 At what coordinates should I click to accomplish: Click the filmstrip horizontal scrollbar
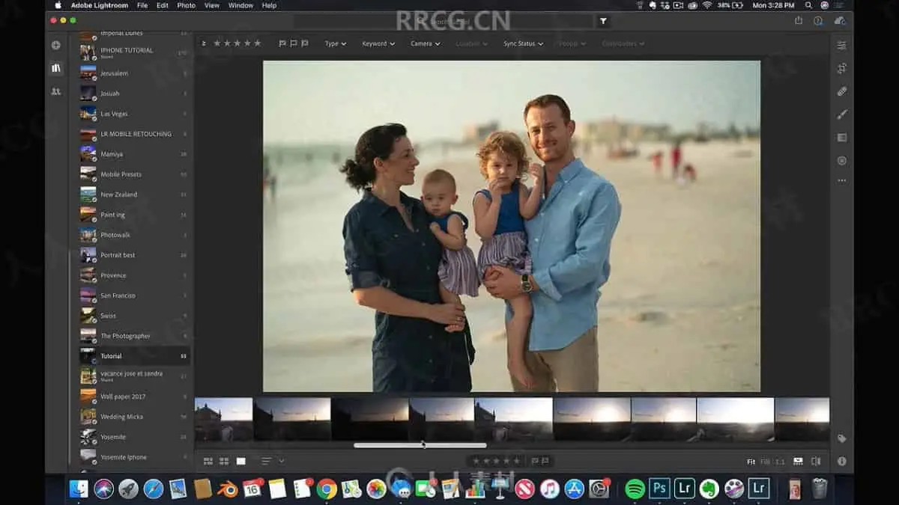[x=420, y=445]
